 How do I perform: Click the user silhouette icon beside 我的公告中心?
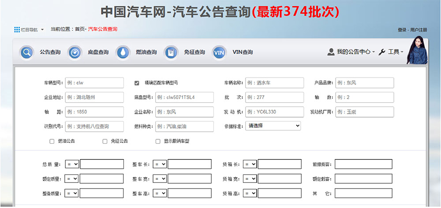click(x=331, y=52)
